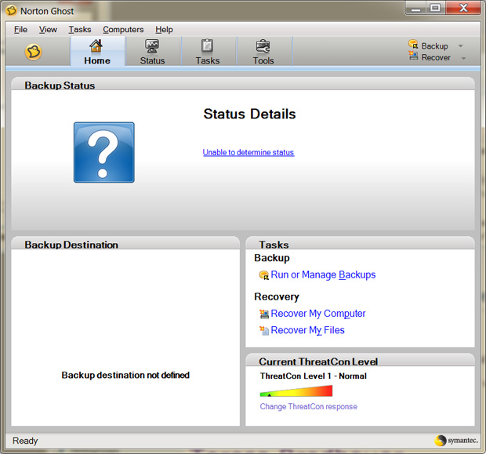Click the icon beside Recover My Computer
The height and width of the screenshot is (454, 486).
263,314
